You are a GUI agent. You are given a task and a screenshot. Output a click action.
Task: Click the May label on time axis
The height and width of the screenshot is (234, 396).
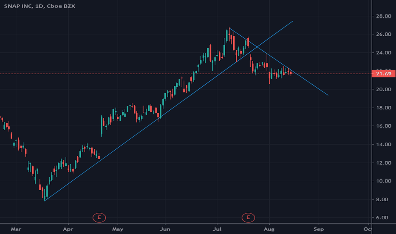point(118,229)
